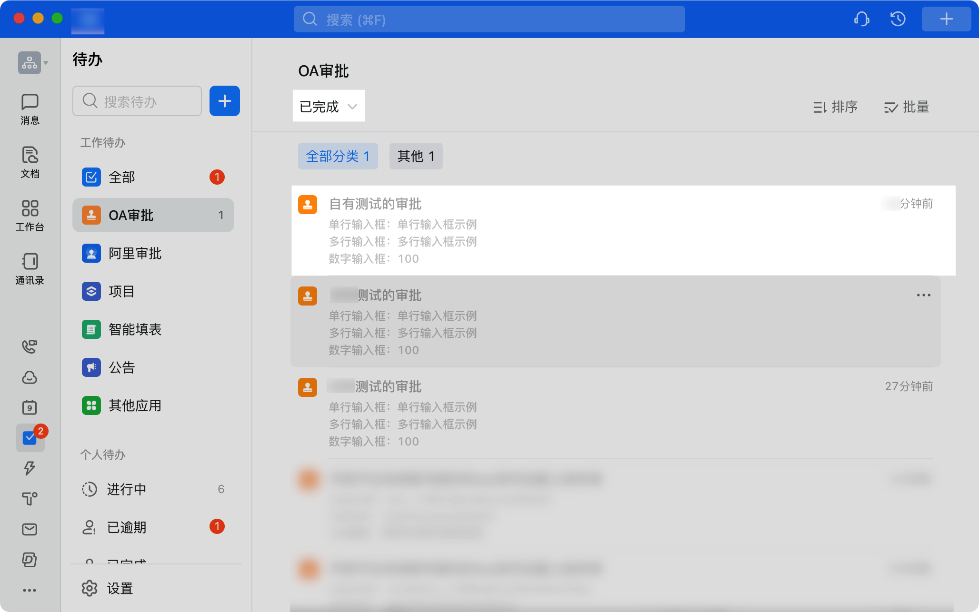Open the Contacts (通讯录) sidebar icon
The height and width of the screenshot is (612, 979).
pos(30,268)
